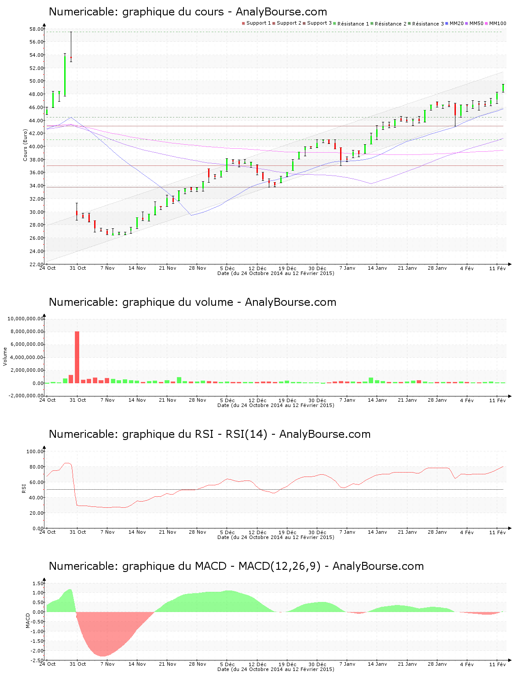
Task: Select the MM100 legend label
Action: click(498, 23)
